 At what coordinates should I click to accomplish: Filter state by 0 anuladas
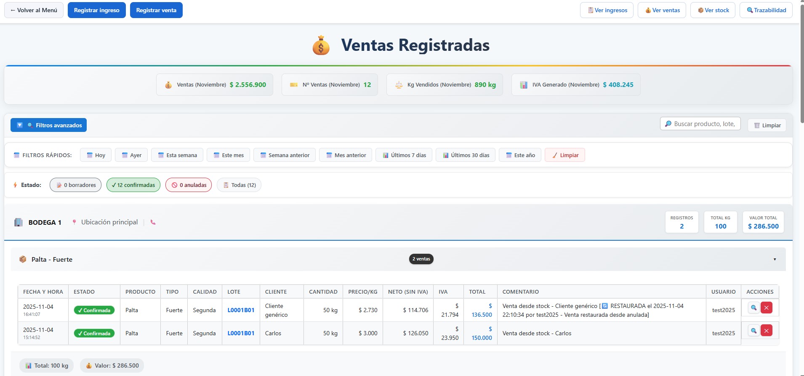(x=188, y=185)
